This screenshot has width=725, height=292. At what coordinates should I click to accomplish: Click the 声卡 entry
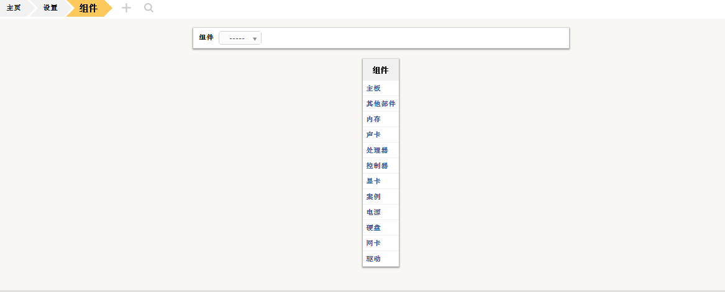tap(373, 135)
